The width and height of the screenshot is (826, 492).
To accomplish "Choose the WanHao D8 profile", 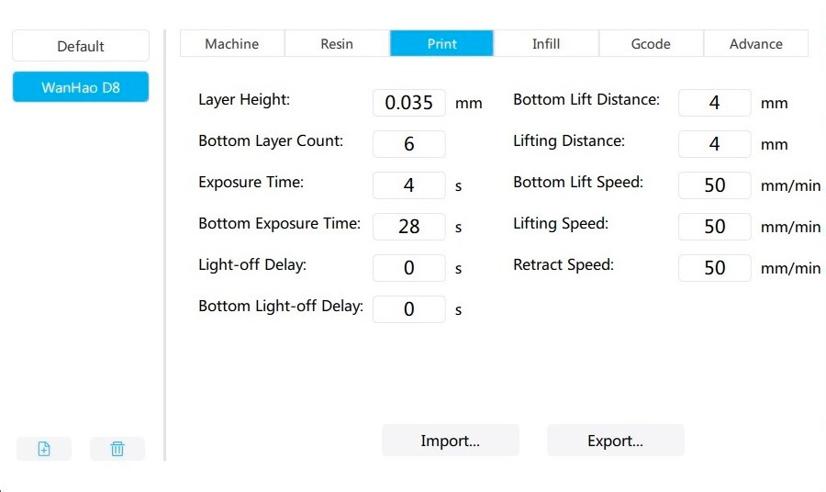I will pos(81,88).
